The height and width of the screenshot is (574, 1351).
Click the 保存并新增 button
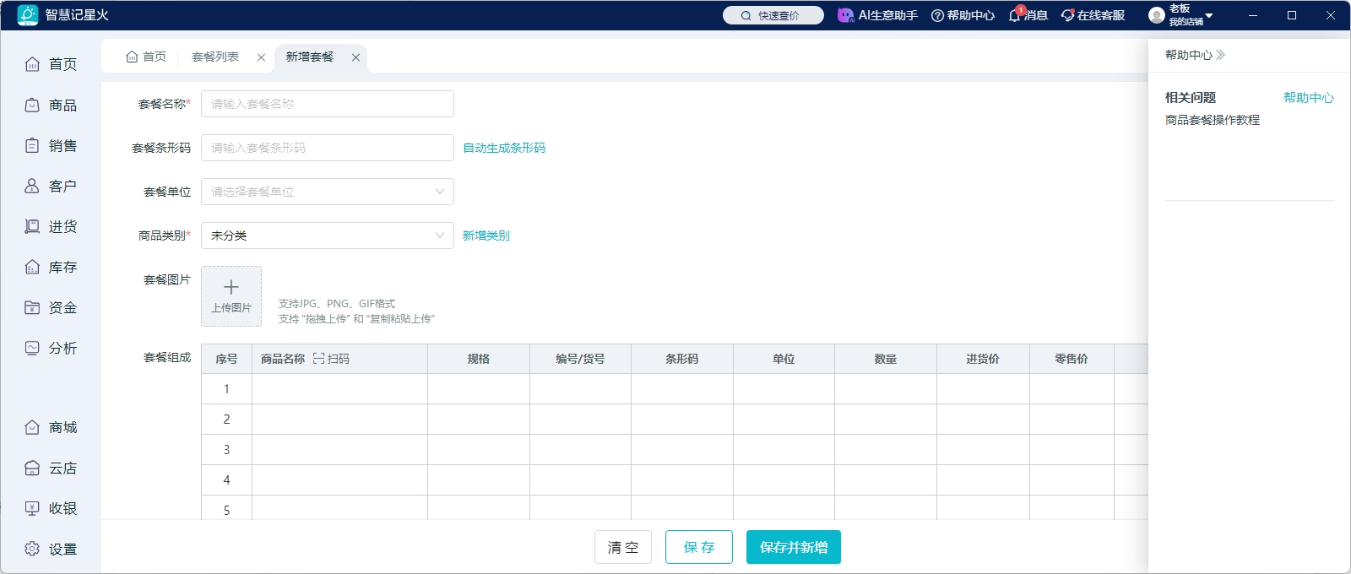tap(794, 547)
